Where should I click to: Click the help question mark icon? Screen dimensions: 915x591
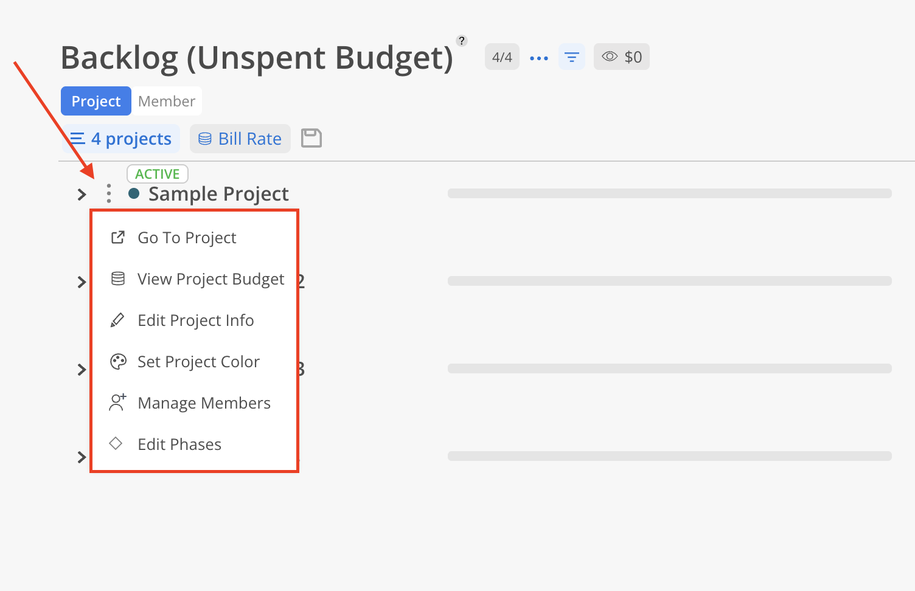[x=462, y=41]
